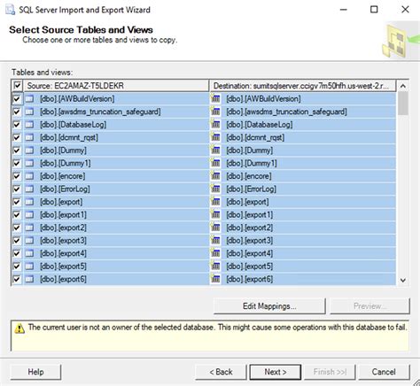Click destination table icon for [dbo].[ErrorLog]

(215, 189)
